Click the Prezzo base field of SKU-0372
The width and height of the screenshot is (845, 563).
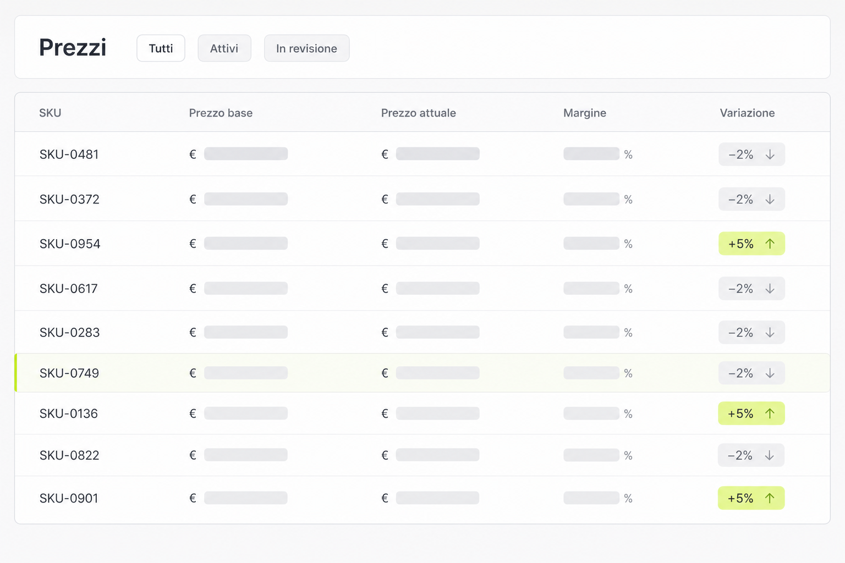pyautogui.click(x=246, y=198)
